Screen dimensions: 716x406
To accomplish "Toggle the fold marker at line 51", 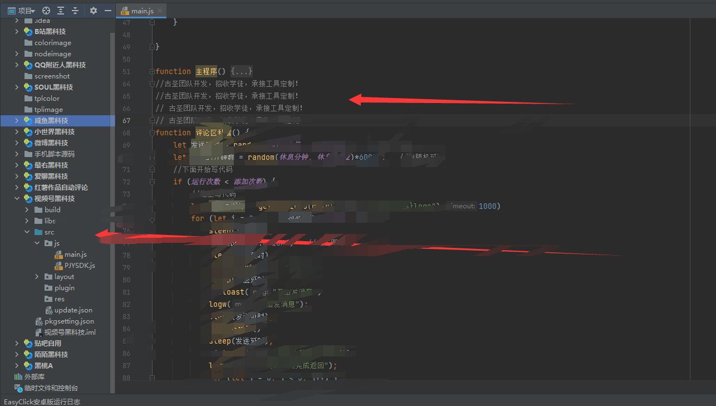I will click(x=152, y=71).
